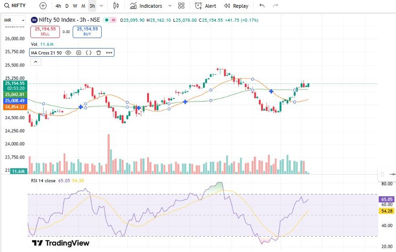Click the price-change readout +41.75 (+0.17%)

(x=242, y=20)
